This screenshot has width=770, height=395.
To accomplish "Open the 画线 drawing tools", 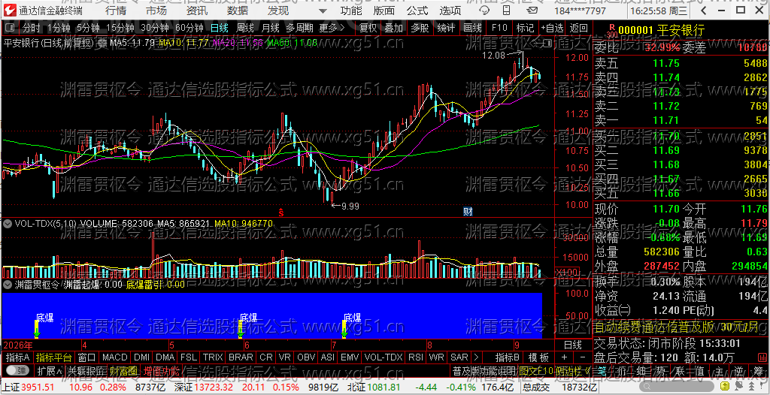I will tap(472, 28).
